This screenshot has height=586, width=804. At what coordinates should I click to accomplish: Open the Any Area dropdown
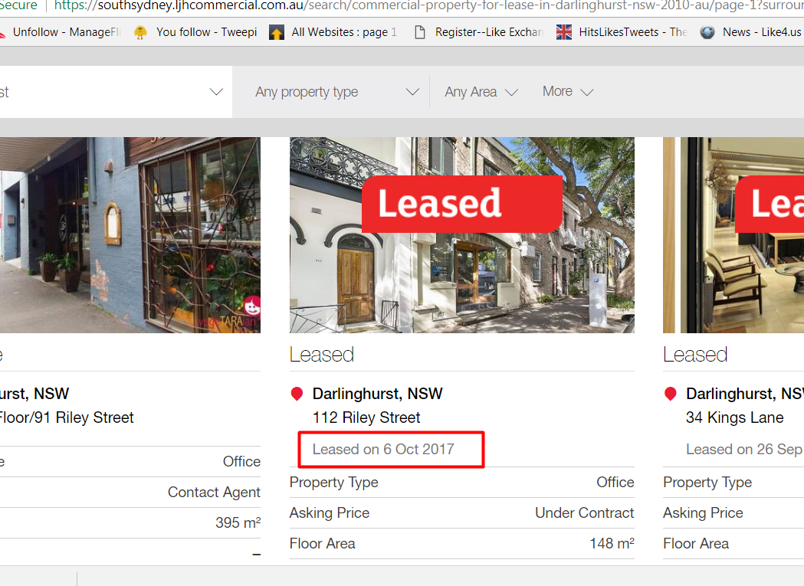[481, 92]
